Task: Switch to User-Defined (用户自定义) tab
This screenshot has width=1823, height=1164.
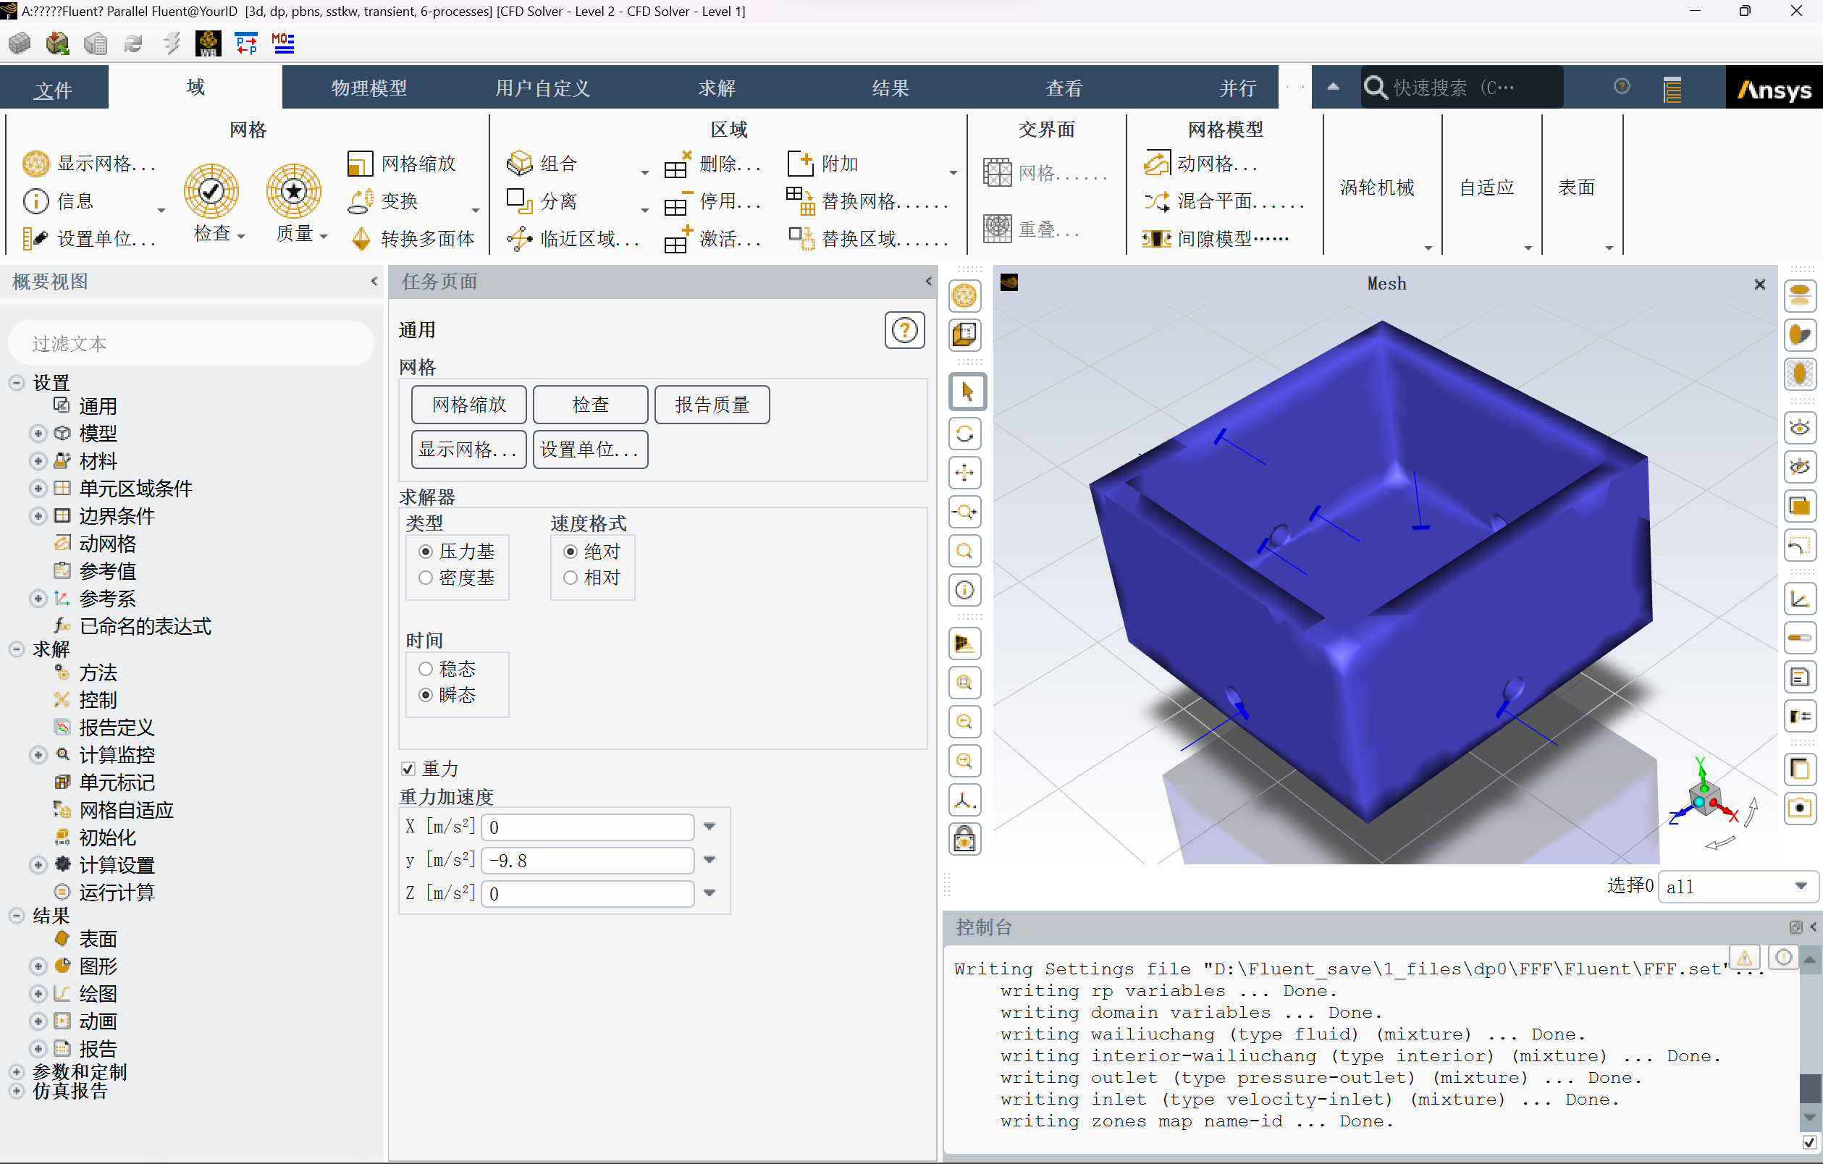Action: tap(542, 88)
